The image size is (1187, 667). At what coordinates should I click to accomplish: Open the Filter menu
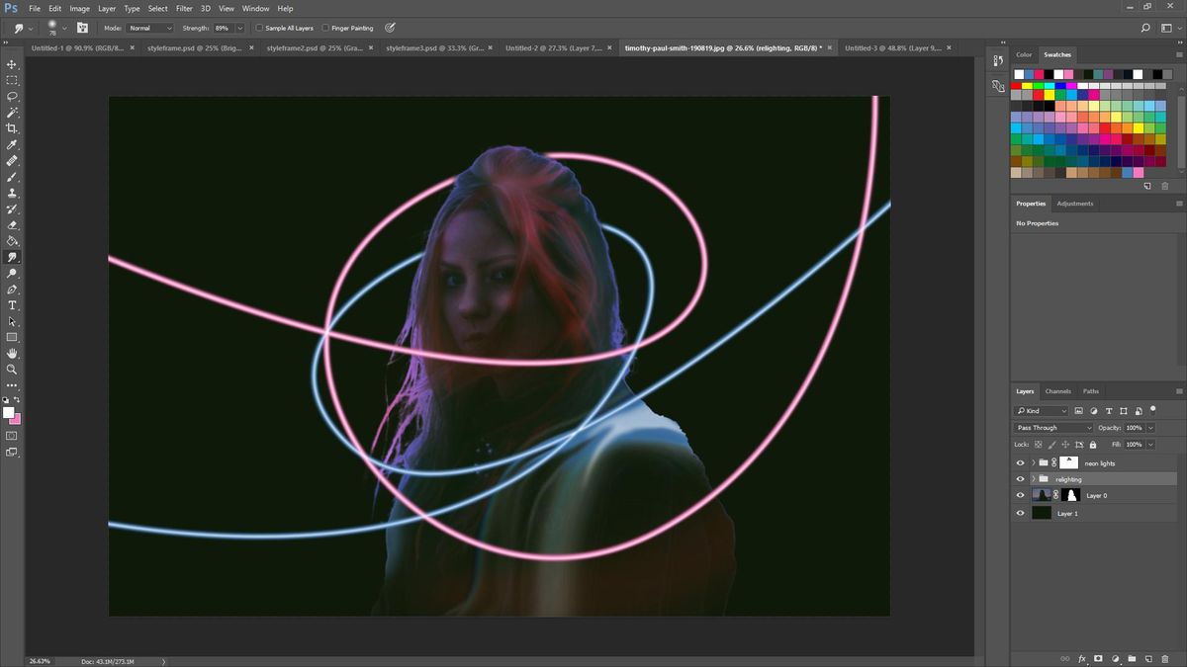(x=184, y=8)
